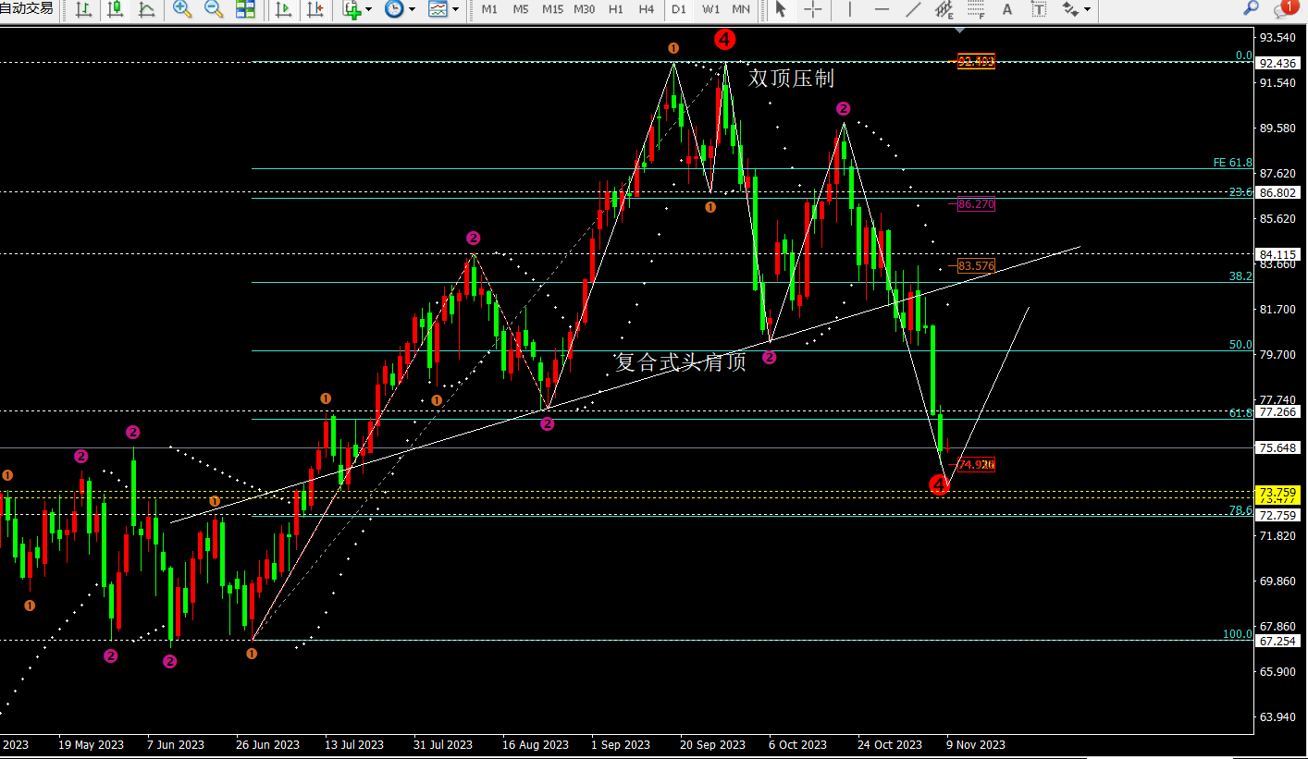Click the 86.270 price label on chart

click(x=976, y=204)
